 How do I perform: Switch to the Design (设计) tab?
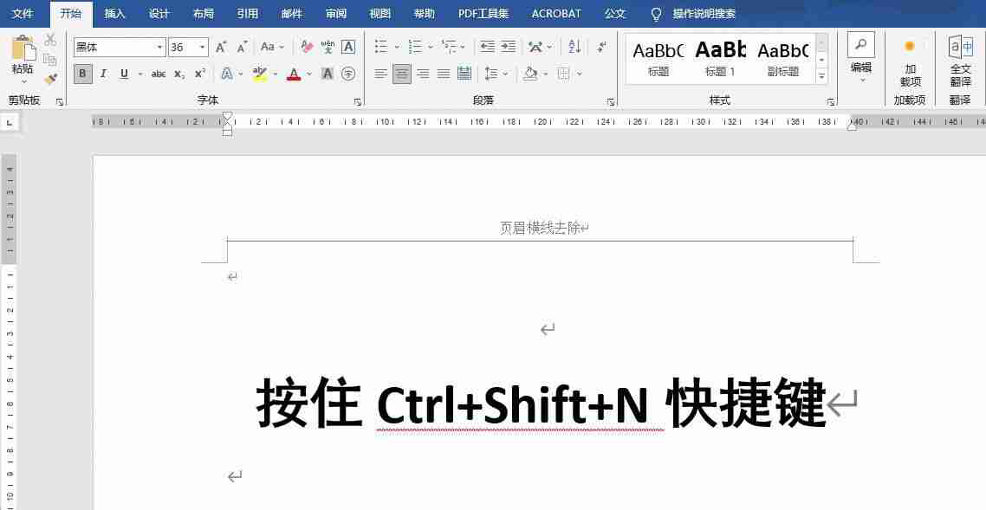click(x=159, y=14)
